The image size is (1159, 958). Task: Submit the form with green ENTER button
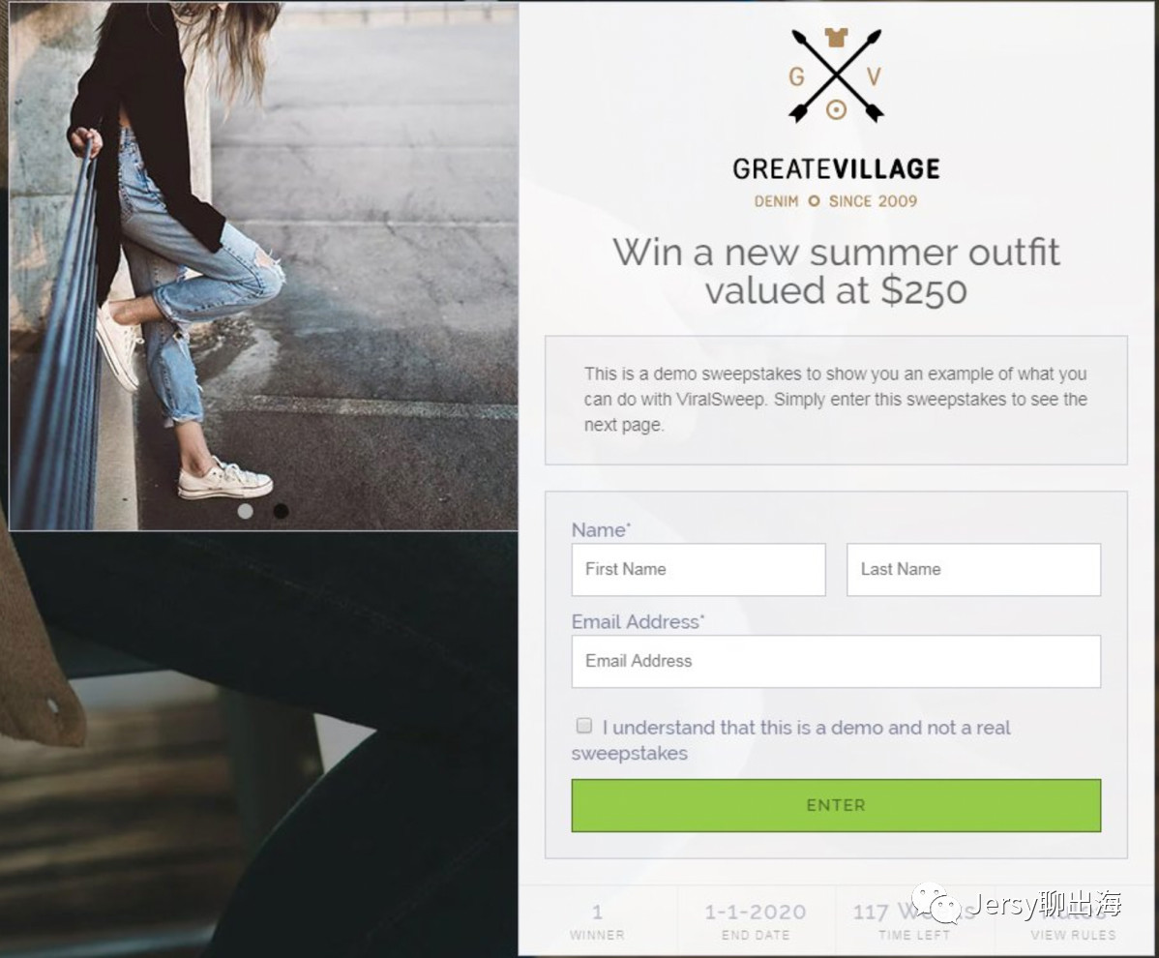click(x=836, y=805)
